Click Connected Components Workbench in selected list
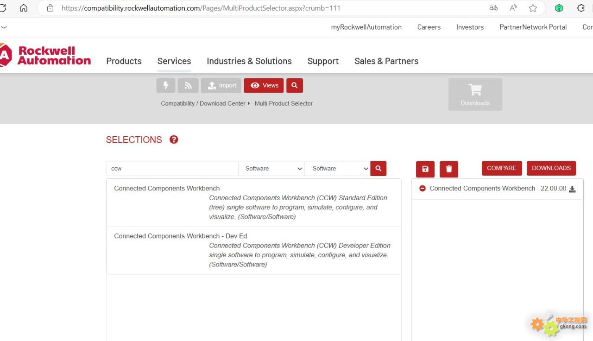The height and width of the screenshot is (341, 593). point(482,189)
